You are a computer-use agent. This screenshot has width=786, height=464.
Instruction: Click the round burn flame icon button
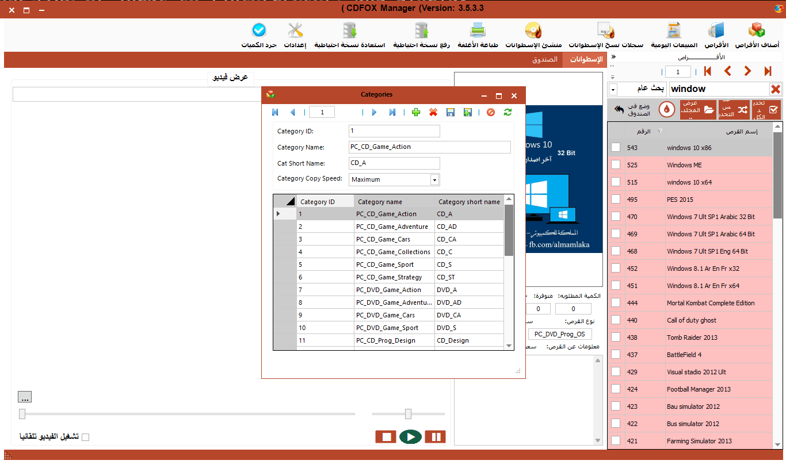667,109
